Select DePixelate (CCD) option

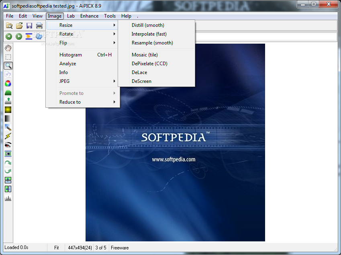[156, 64]
